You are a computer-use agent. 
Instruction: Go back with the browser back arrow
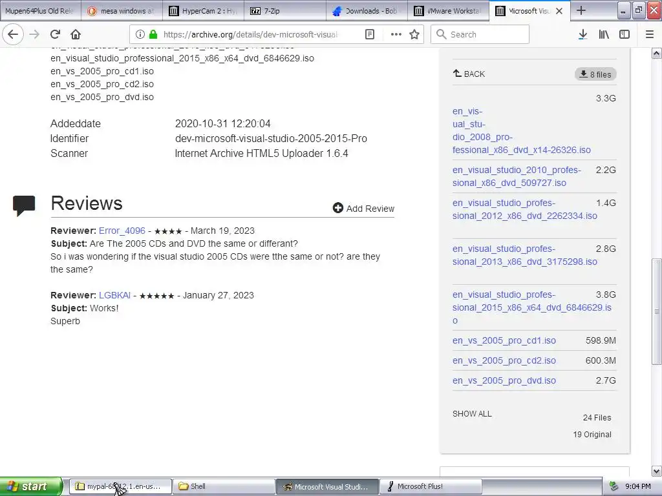pyautogui.click(x=13, y=34)
